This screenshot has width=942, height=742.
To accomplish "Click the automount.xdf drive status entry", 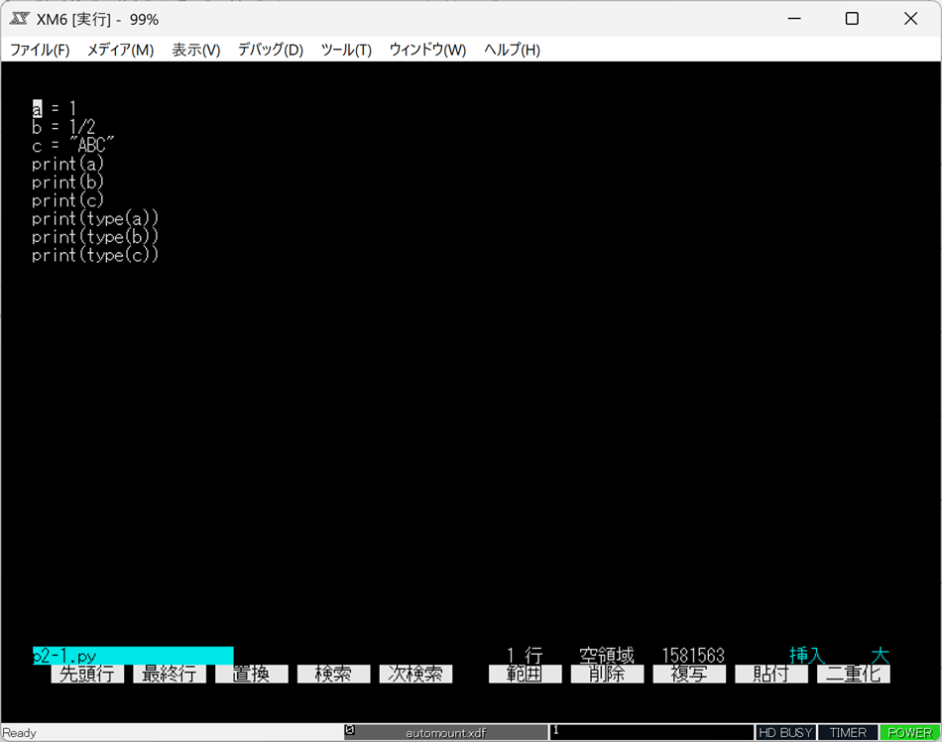I will 446,733.
